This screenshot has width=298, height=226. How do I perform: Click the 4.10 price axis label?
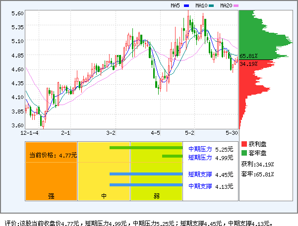[x=17, y=97]
